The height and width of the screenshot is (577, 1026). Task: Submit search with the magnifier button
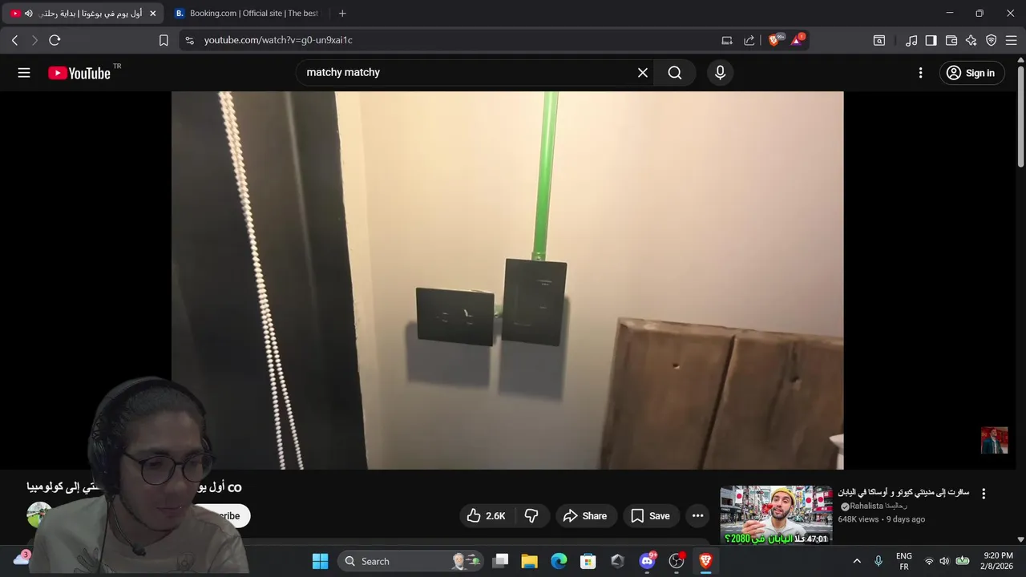click(675, 73)
